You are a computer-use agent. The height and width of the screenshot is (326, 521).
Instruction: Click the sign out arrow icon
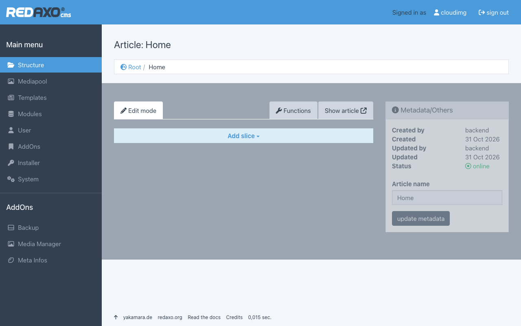[x=482, y=13]
